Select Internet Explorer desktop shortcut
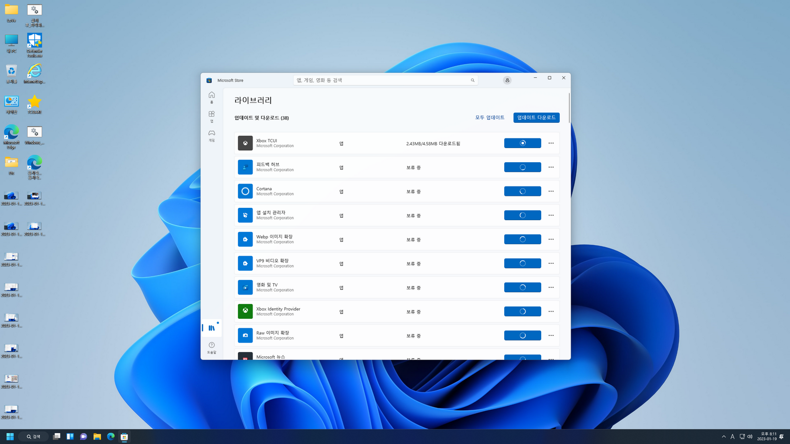The image size is (790, 444). click(x=34, y=74)
